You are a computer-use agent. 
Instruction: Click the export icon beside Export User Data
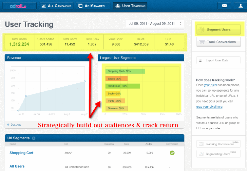click(200, 60)
